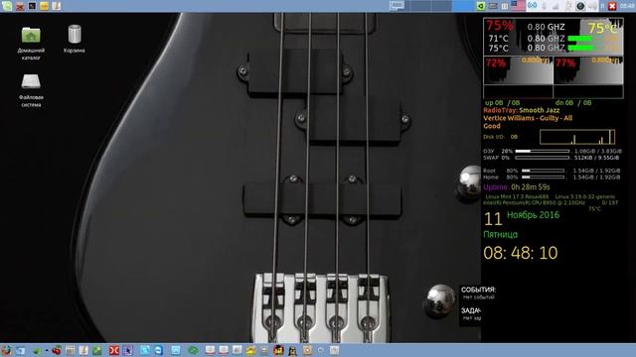
Task: Click the yellow cheese-like launcher icon
Action: (x=250, y=350)
